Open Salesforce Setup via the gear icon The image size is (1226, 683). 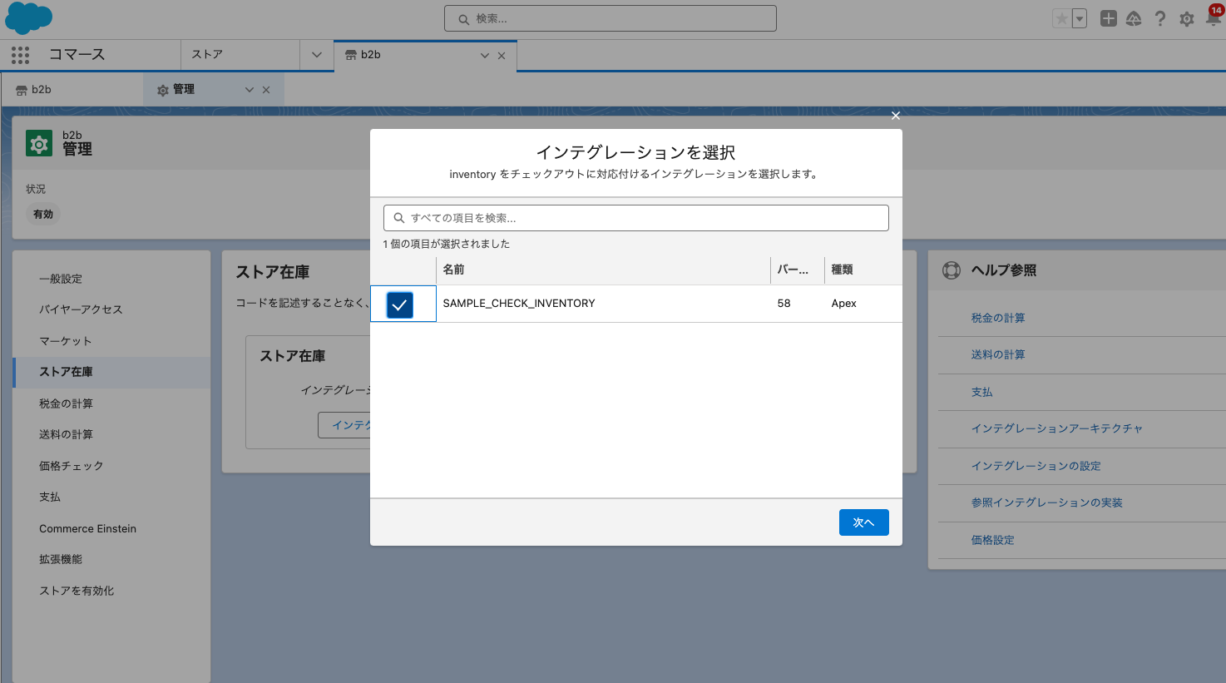pyautogui.click(x=1187, y=18)
